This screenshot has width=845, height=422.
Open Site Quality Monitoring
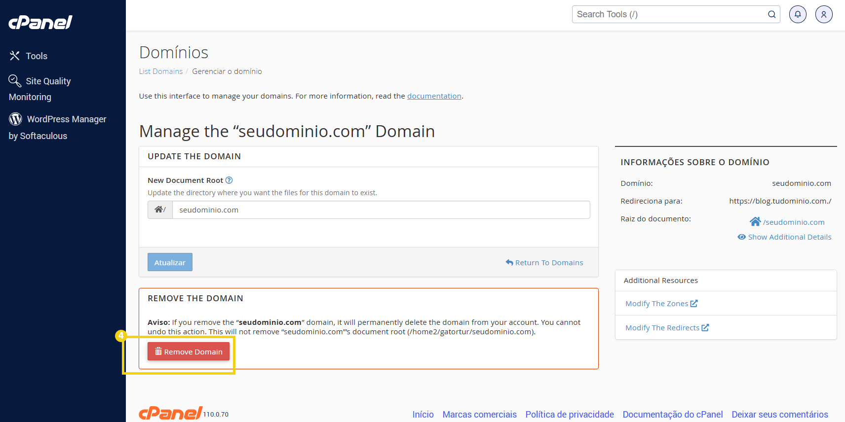pos(40,89)
